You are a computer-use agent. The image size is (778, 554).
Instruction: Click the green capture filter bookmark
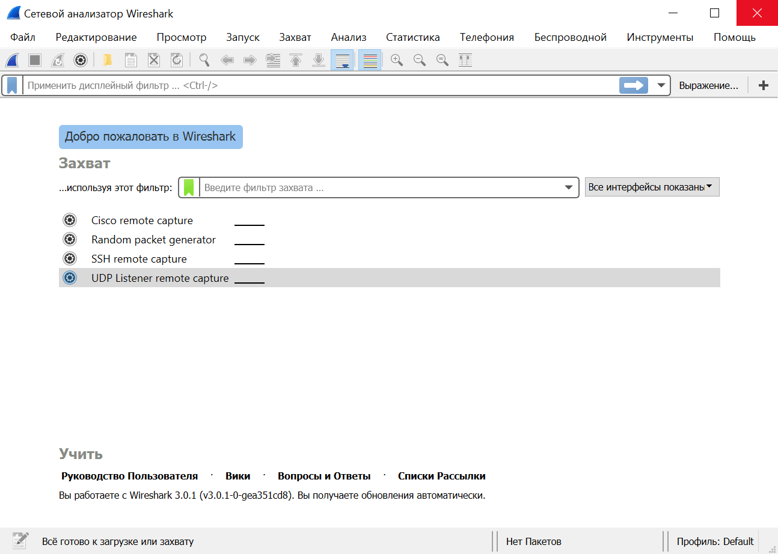click(189, 187)
